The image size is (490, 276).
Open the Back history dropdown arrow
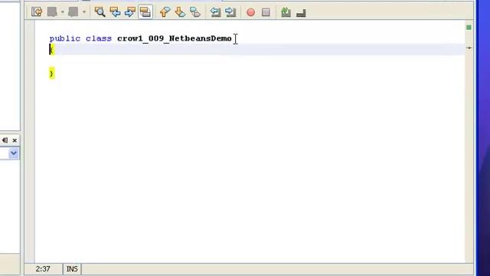[x=63, y=12]
